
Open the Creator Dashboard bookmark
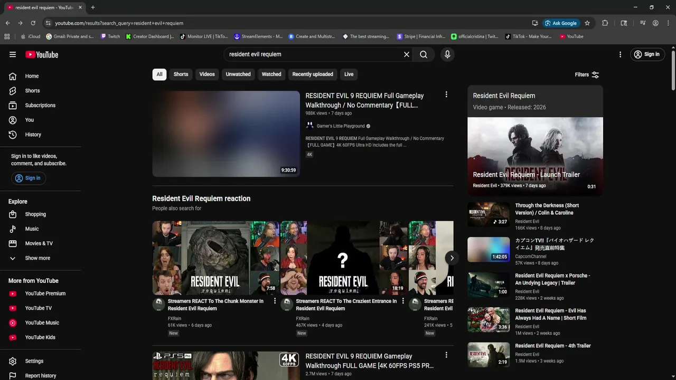coord(150,36)
